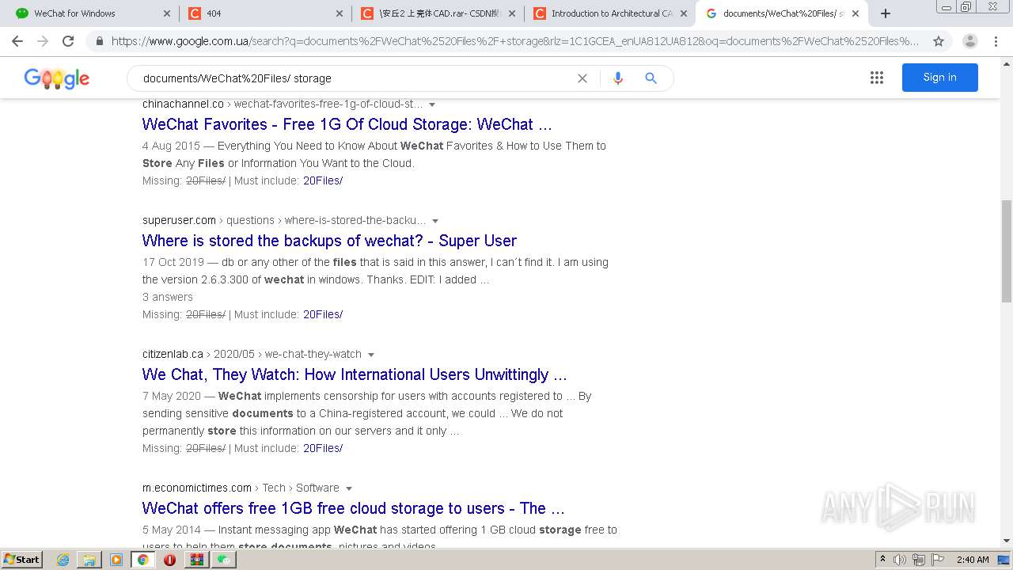The height and width of the screenshot is (570, 1013).
Task: Open Chrome's three-dot menu
Action: click(x=996, y=41)
